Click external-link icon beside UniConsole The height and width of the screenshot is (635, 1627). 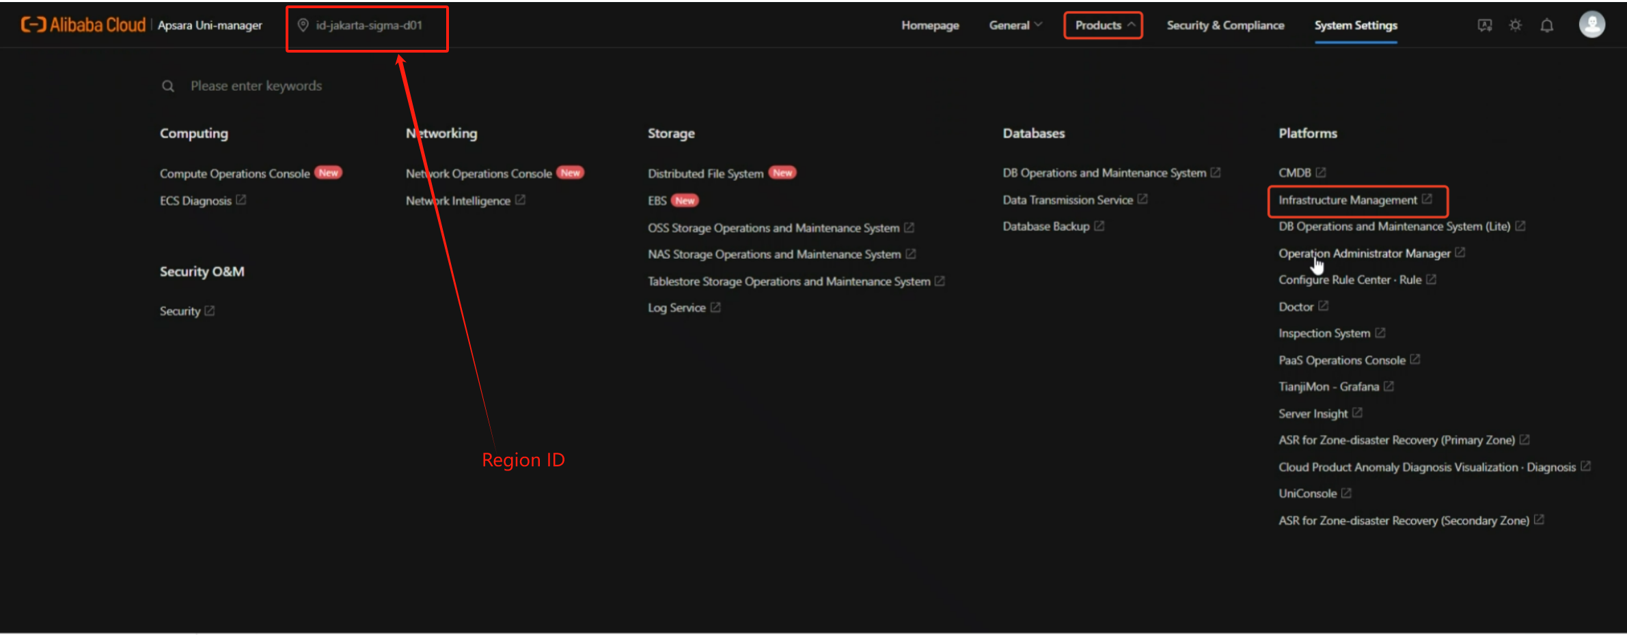pos(1346,493)
